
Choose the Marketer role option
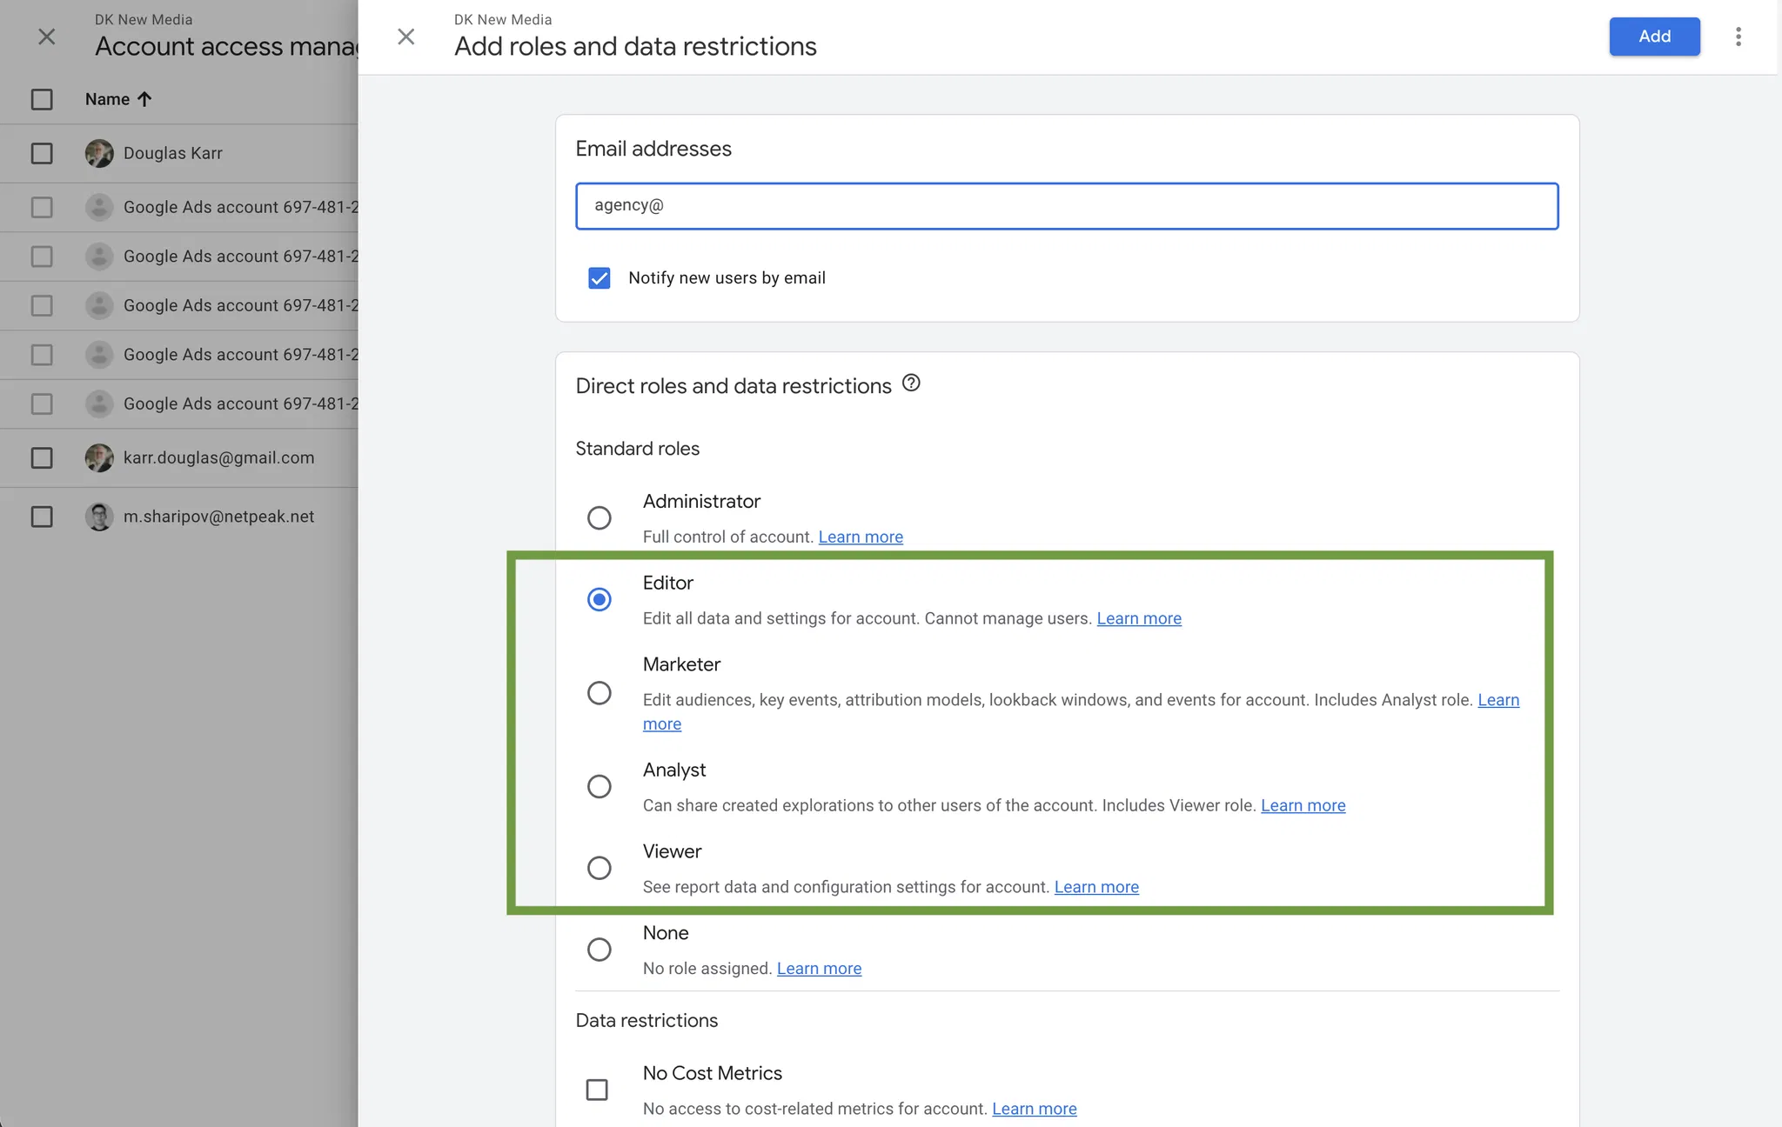point(599,693)
